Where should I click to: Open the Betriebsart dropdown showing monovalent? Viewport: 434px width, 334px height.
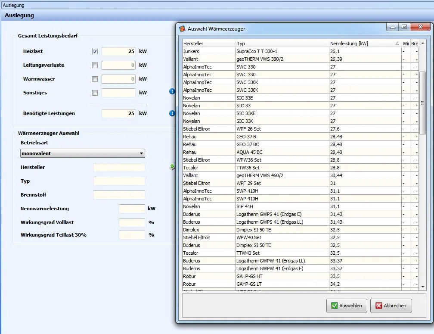(x=83, y=153)
